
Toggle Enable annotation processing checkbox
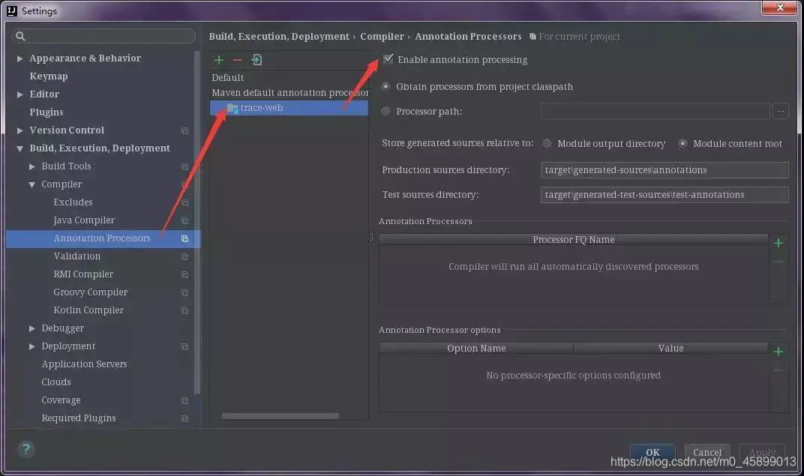coord(388,59)
